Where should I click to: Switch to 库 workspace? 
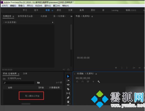point(103,10)
